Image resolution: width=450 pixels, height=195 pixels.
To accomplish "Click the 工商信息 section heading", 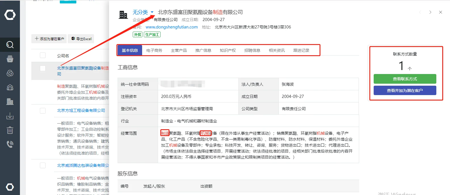I will click(128, 67).
